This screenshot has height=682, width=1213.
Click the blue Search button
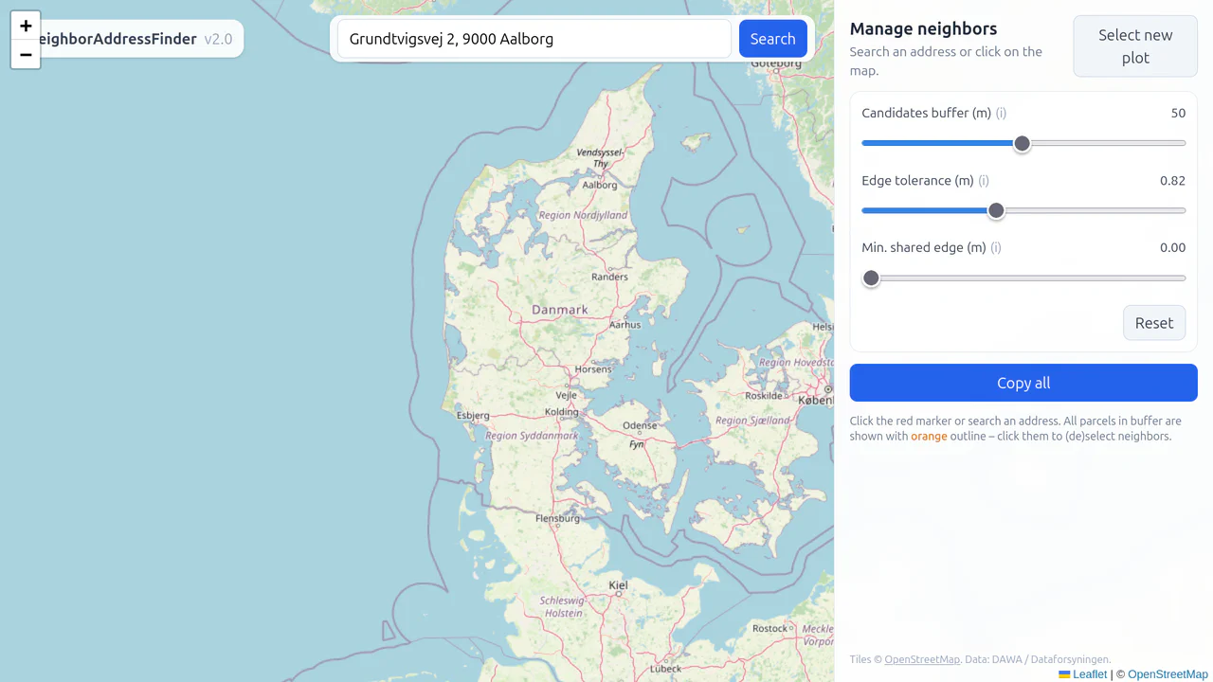773,39
